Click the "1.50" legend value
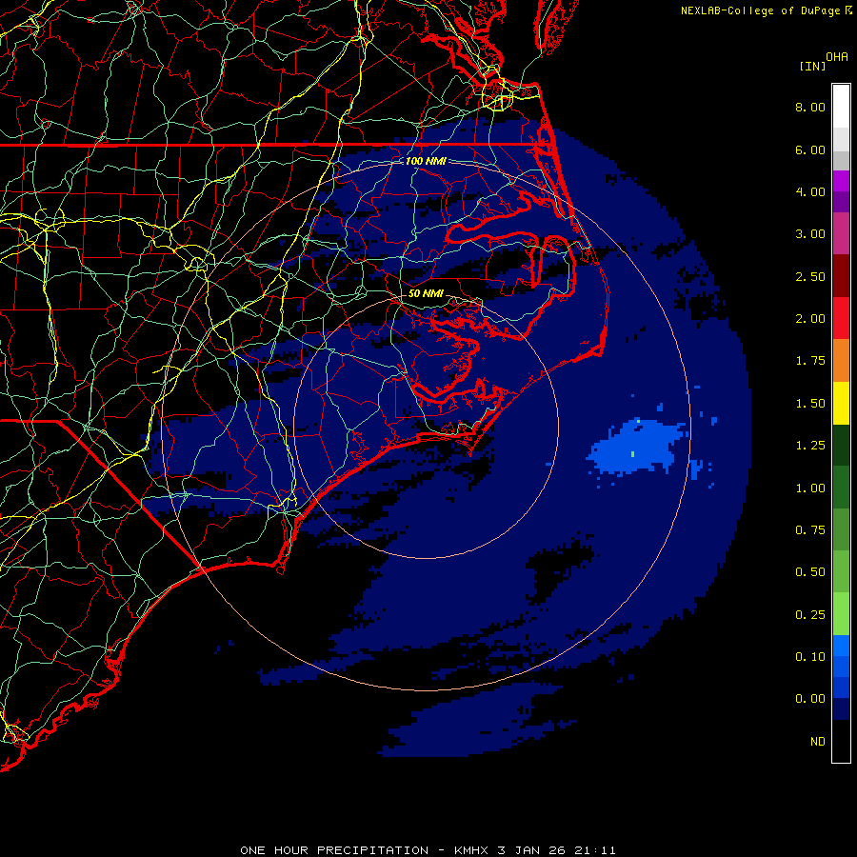 tap(810, 404)
